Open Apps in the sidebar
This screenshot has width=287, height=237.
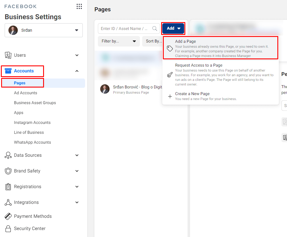pyautogui.click(x=18, y=113)
